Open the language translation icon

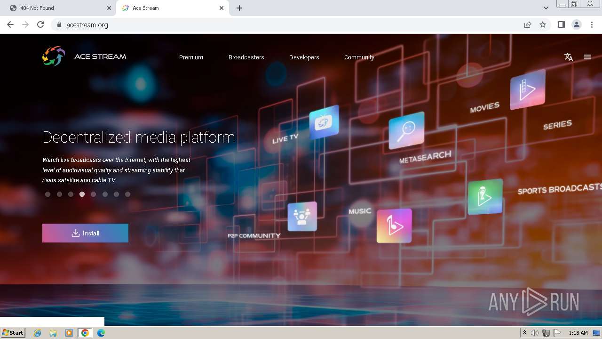pyautogui.click(x=569, y=57)
